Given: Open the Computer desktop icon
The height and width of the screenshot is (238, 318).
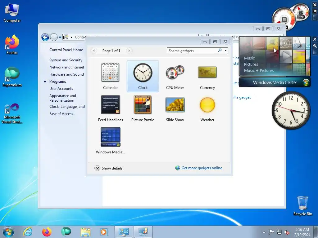Looking at the screenshot, I should (x=12, y=13).
